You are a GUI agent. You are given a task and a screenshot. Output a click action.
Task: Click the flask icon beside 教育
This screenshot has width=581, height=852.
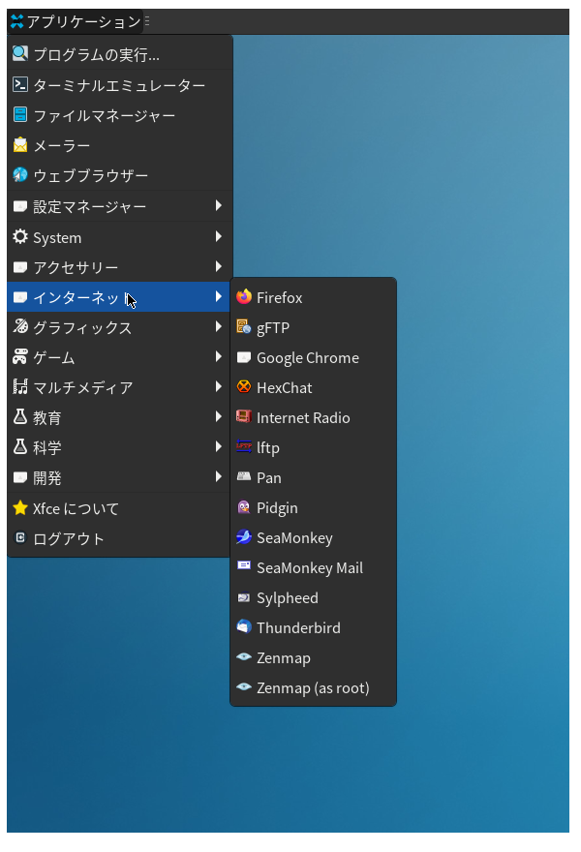(x=20, y=416)
